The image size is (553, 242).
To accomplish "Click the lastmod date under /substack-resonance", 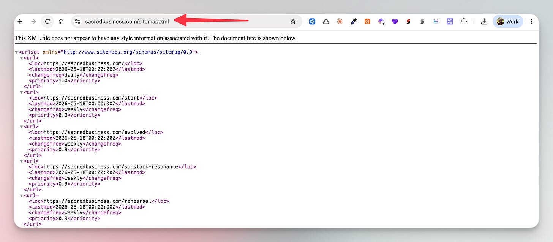I will tap(85, 172).
